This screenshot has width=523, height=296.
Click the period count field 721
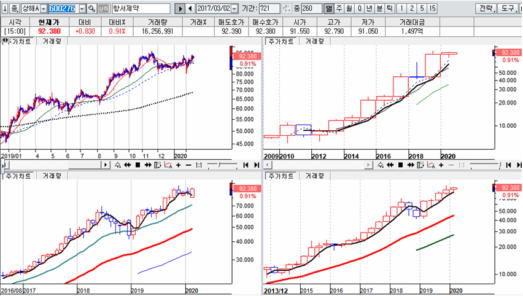(x=269, y=9)
